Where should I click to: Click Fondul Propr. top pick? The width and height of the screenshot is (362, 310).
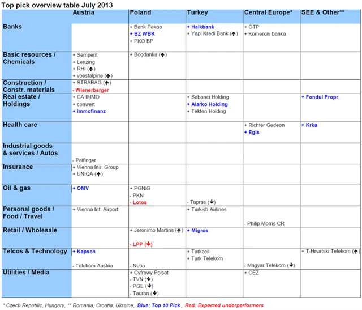321,97
